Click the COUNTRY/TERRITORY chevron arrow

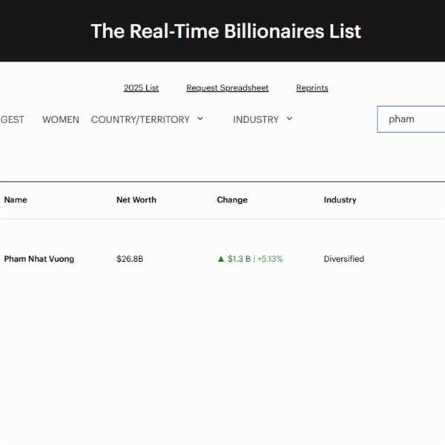[200, 119]
